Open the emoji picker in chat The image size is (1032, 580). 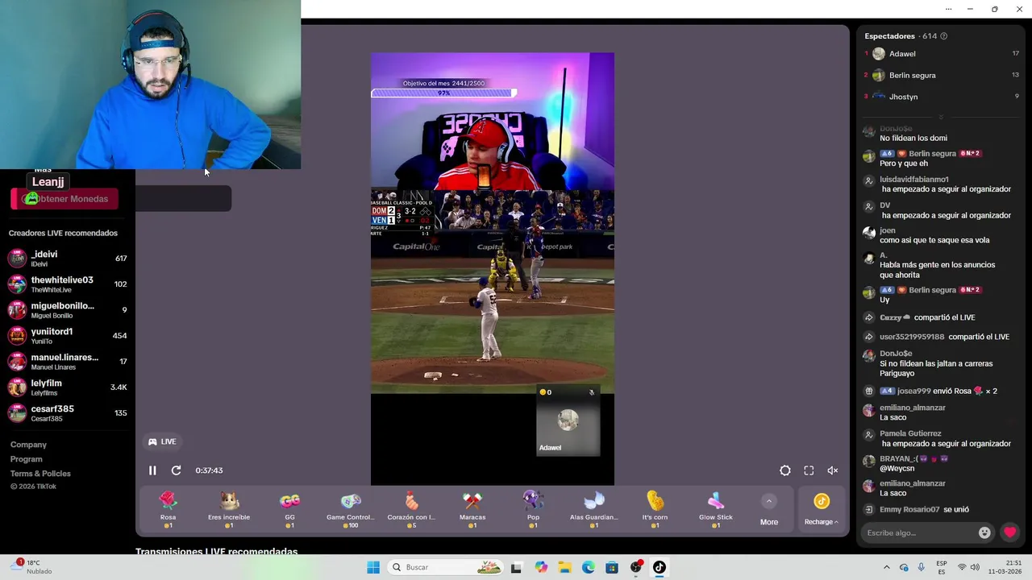(984, 532)
